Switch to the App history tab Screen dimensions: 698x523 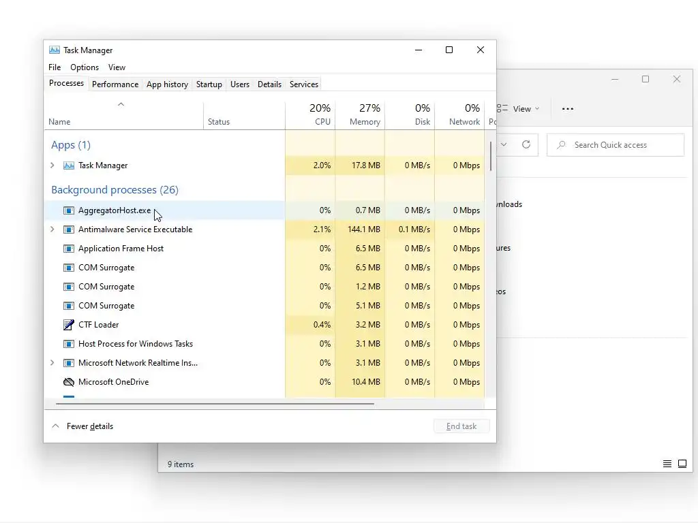click(x=168, y=84)
